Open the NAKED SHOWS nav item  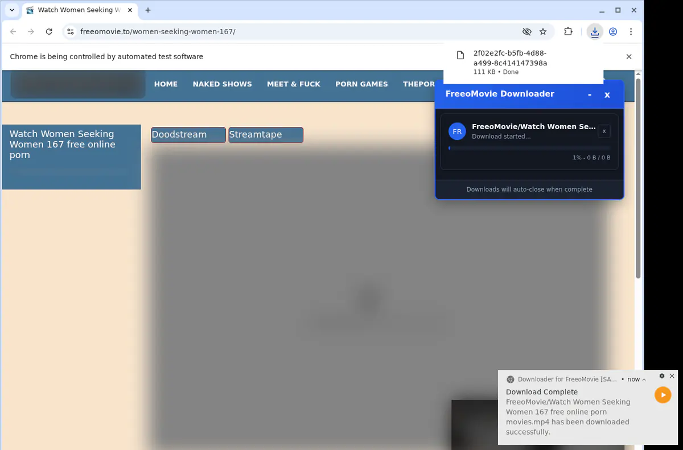tap(222, 84)
